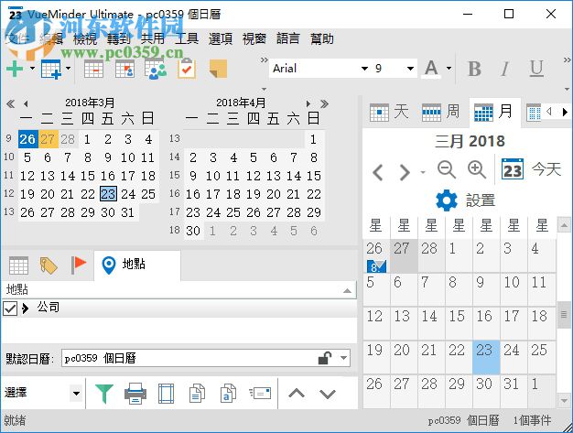The height and width of the screenshot is (433, 573).
Task: Click the delete calendar icon with minus
Action: (93, 69)
